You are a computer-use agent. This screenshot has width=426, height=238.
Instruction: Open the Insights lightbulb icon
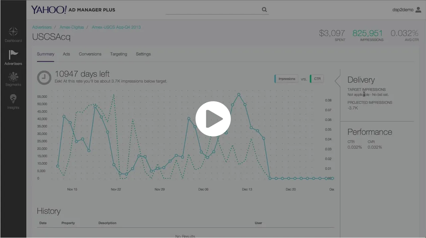[13, 99]
